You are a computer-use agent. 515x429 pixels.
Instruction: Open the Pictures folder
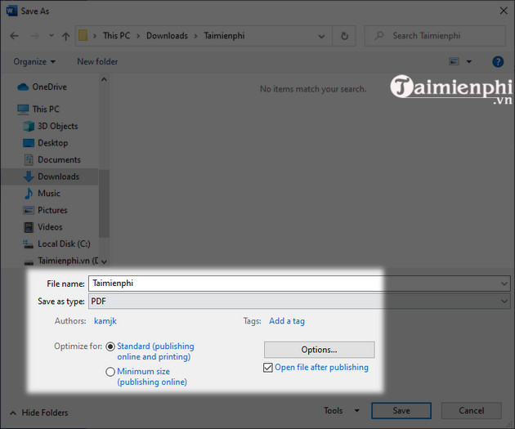pos(52,210)
